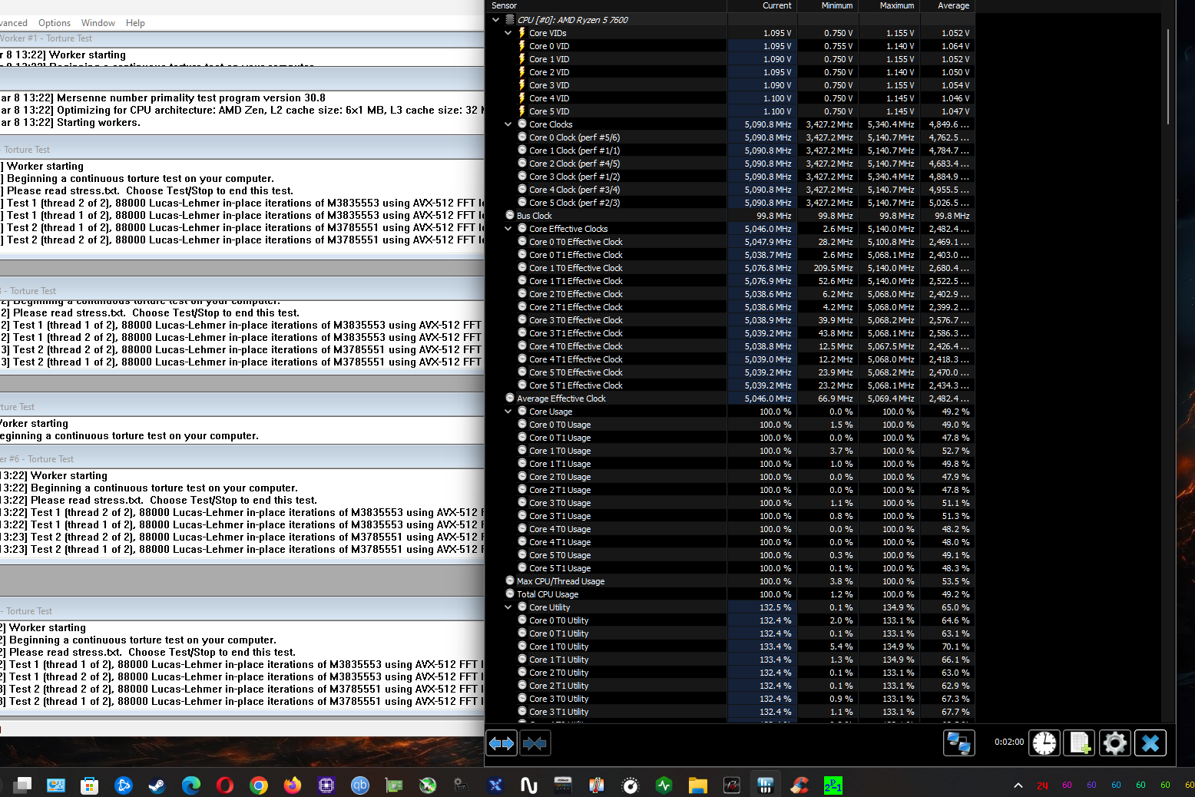Viewport: 1195px width, 797px height.
Task: Click the Current column header
Action: tap(762, 5)
